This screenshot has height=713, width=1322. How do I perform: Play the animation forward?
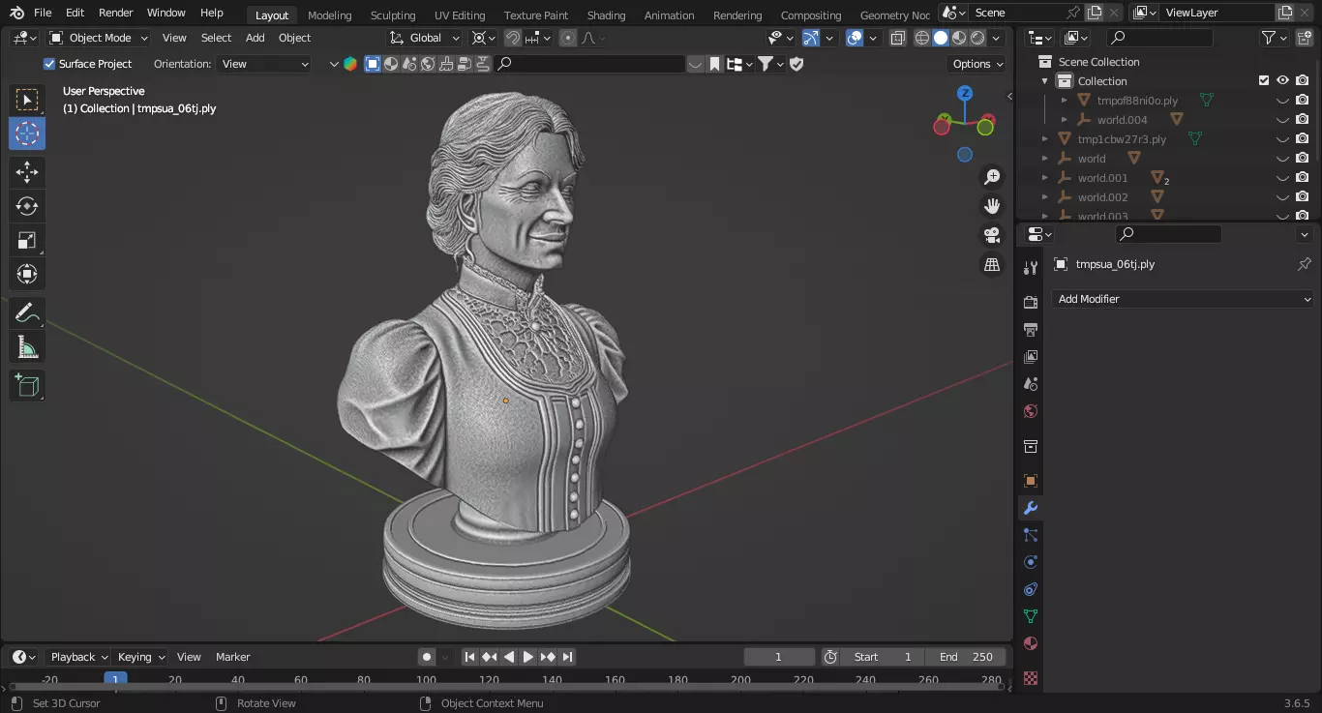[528, 657]
